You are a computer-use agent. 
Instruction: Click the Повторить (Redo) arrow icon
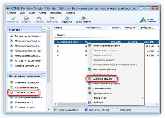coord(52,18)
